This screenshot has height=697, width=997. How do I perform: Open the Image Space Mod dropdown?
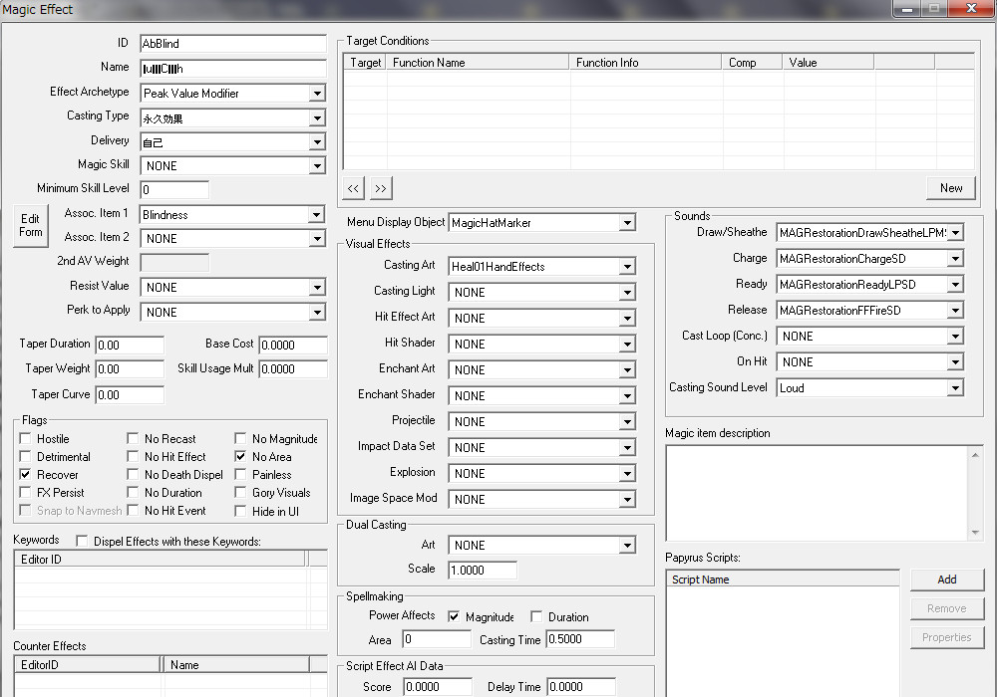[627, 500]
